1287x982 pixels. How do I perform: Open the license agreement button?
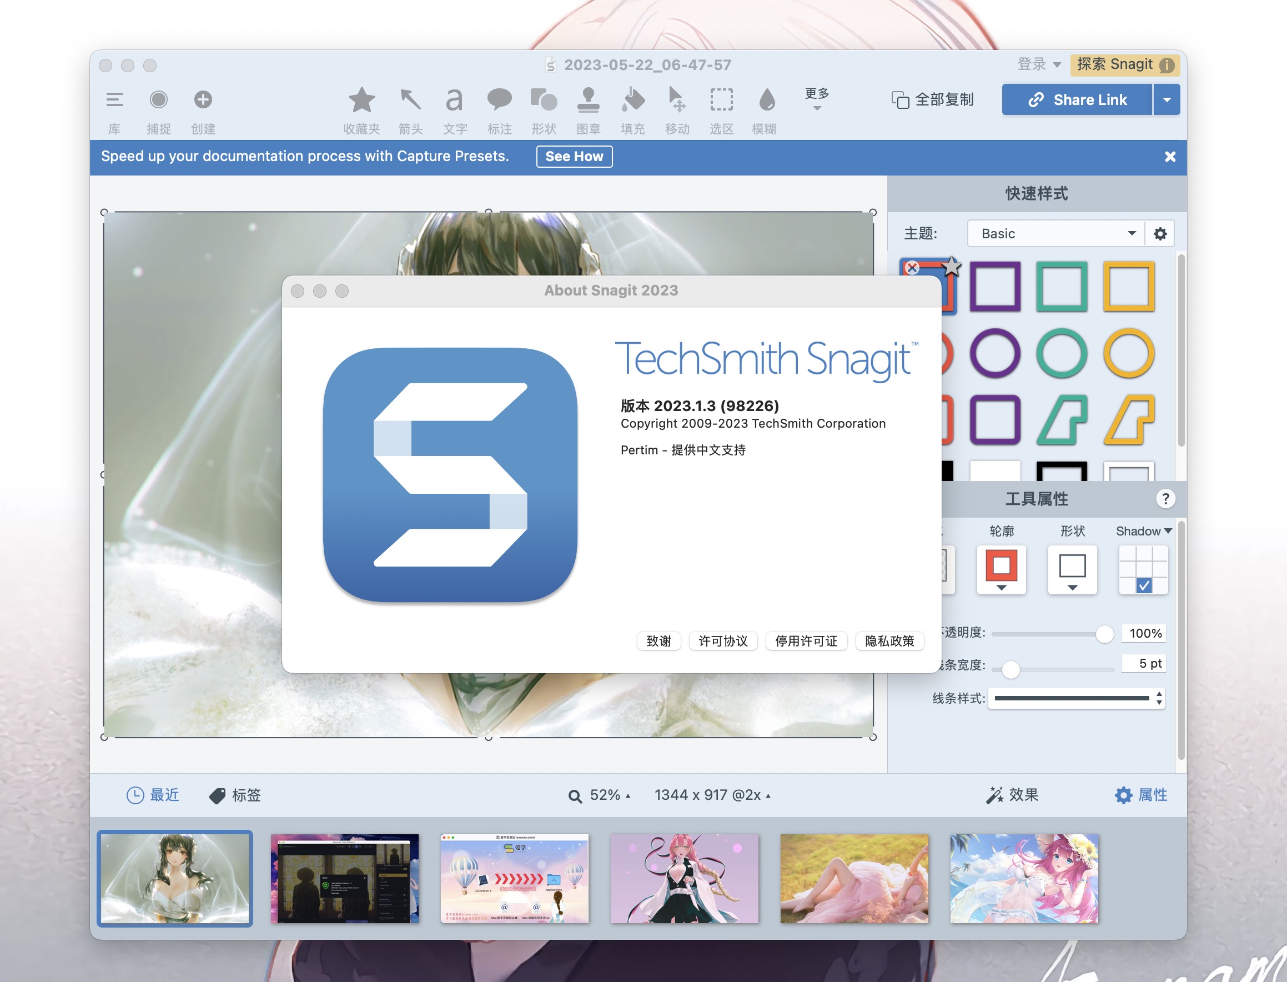723,640
